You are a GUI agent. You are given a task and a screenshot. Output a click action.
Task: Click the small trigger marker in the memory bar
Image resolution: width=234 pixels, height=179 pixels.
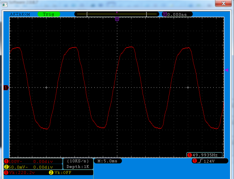[x=117, y=13]
